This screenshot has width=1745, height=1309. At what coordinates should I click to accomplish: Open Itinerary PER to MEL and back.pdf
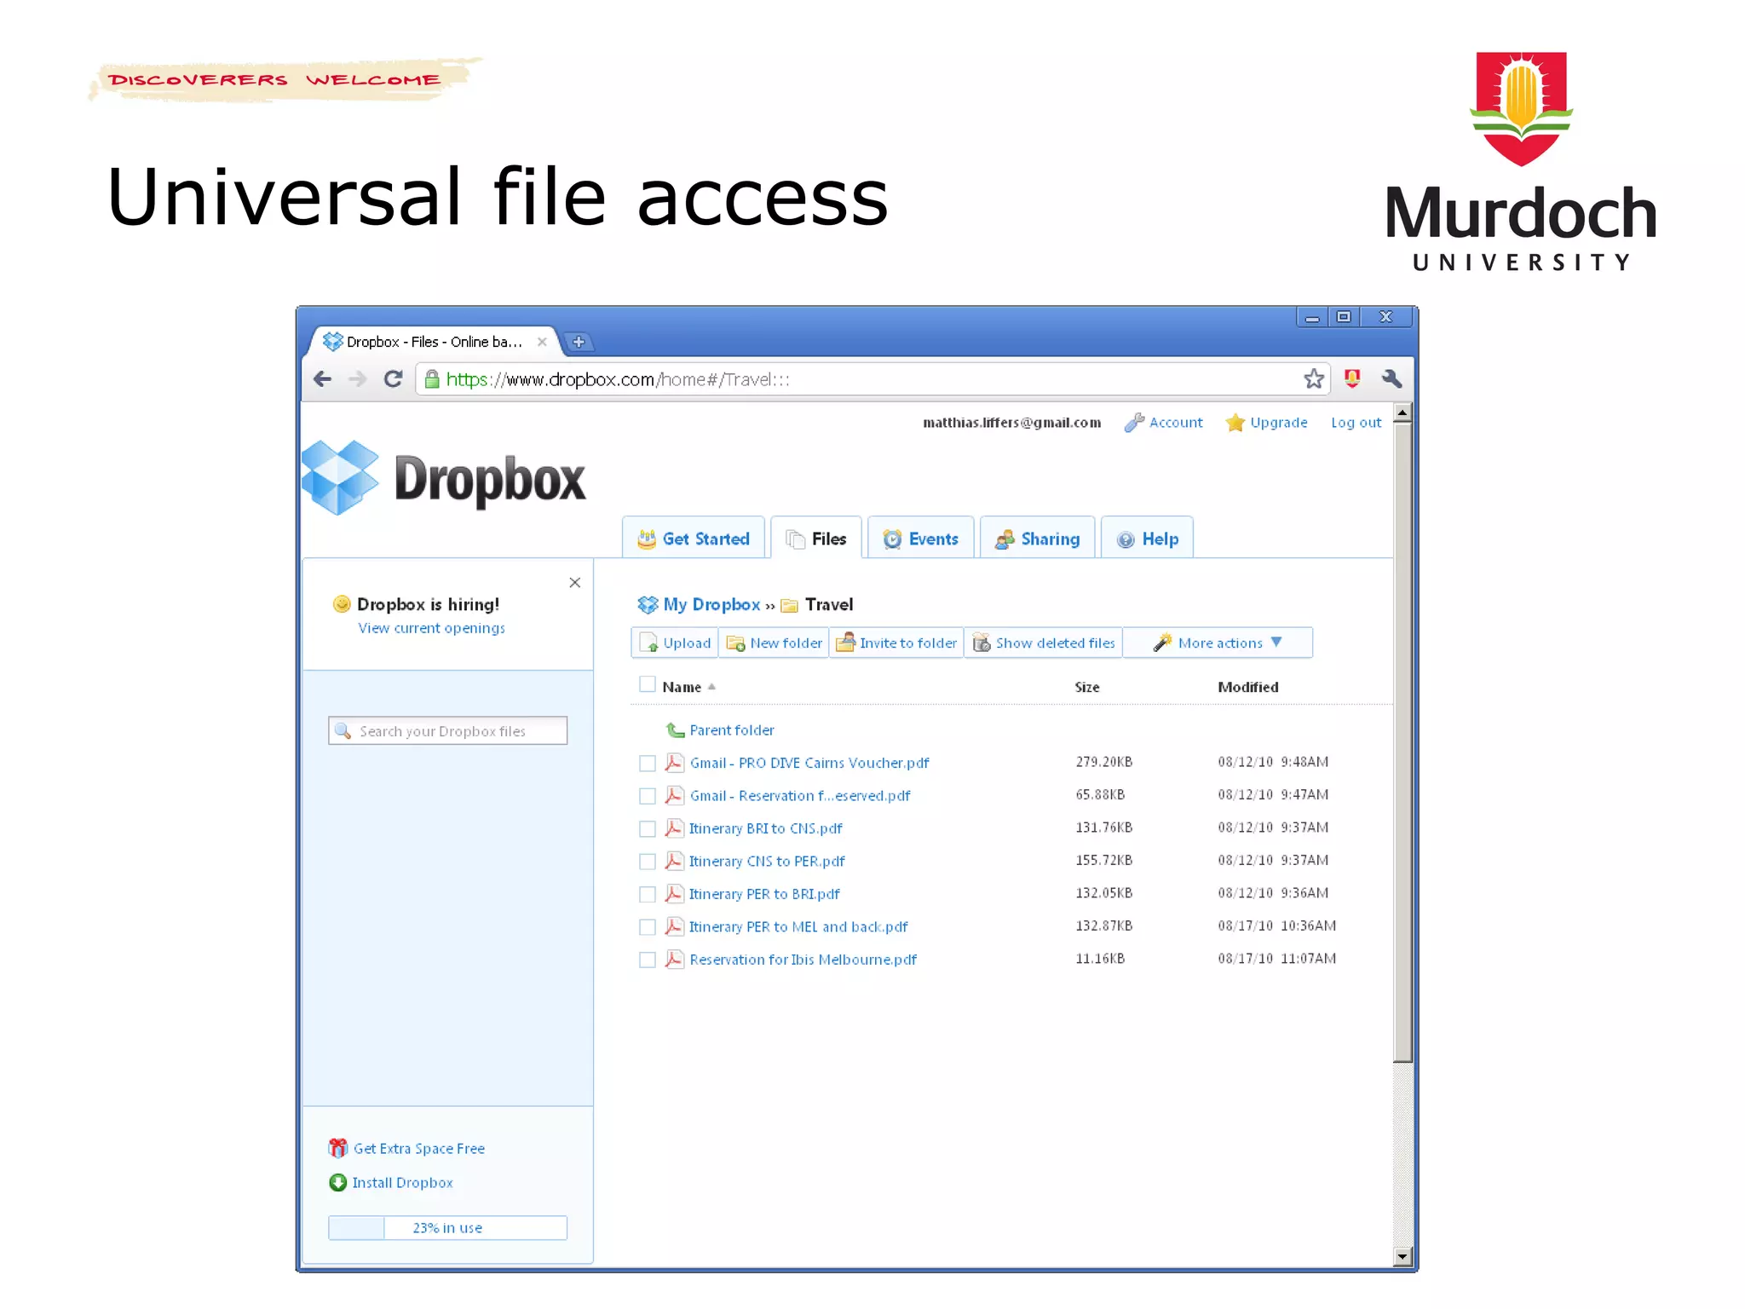click(798, 927)
